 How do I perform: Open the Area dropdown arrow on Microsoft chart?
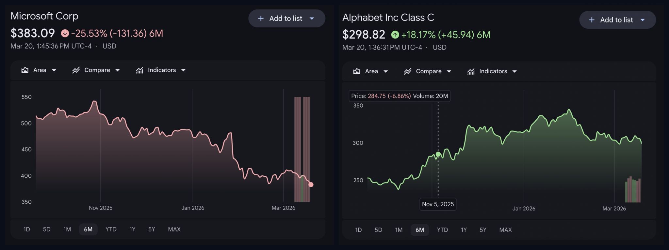pyautogui.click(x=54, y=70)
